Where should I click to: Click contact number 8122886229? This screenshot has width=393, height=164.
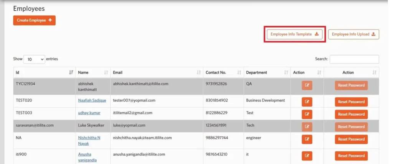[x=216, y=113]
